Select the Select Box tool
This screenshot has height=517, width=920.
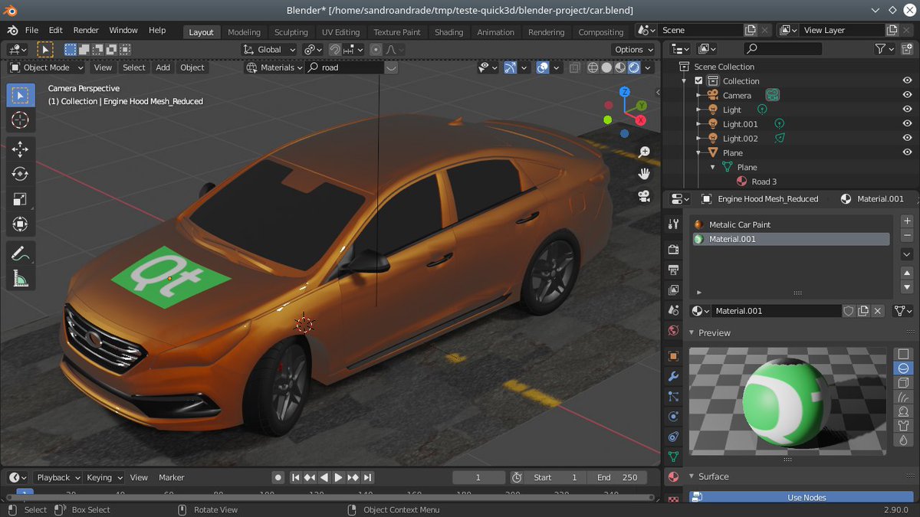(x=21, y=96)
